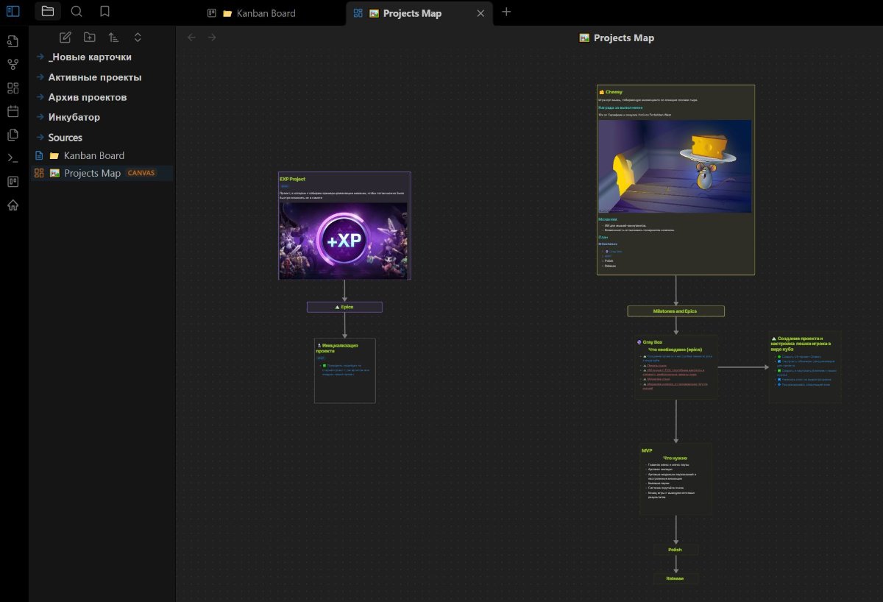Select the Cheesy mouse image on canvas
The image size is (883, 602).
(675, 166)
